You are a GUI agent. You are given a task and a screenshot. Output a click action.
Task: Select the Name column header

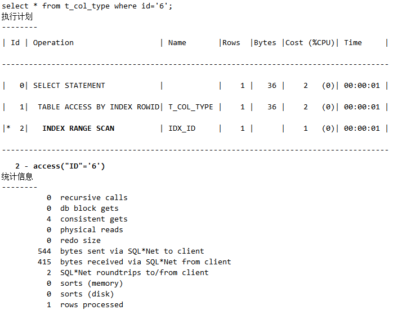point(177,43)
